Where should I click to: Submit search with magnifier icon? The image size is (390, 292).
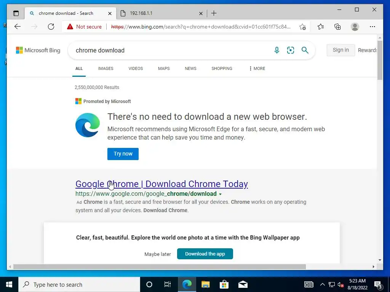click(x=305, y=50)
